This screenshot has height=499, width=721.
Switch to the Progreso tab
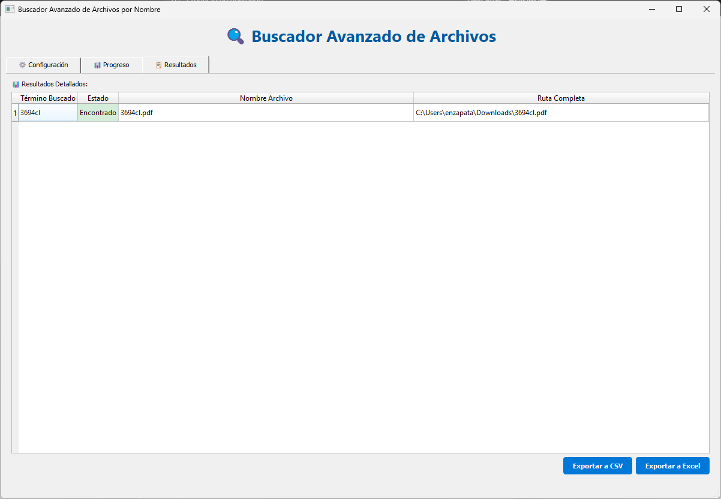tap(112, 65)
